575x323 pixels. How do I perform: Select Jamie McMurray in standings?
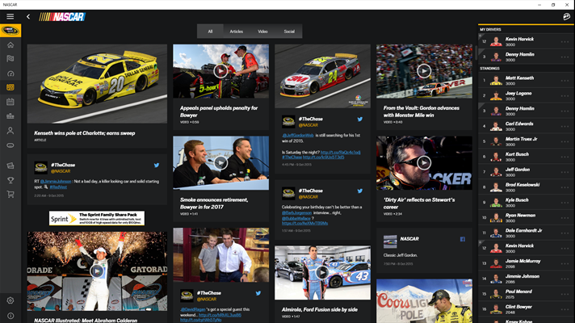coord(526,263)
